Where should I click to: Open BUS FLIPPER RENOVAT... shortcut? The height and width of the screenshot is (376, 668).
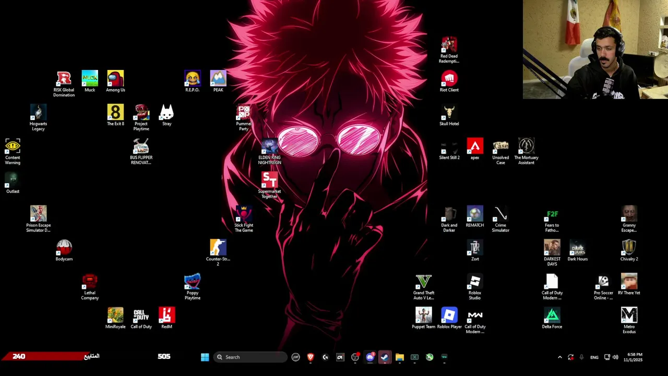pyautogui.click(x=141, y=152)
